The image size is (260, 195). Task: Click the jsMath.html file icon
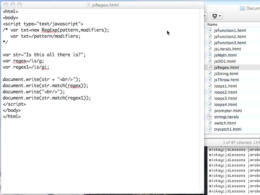[210, 55]
